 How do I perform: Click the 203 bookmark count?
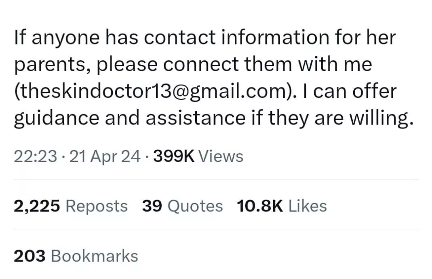click(30, 256)
